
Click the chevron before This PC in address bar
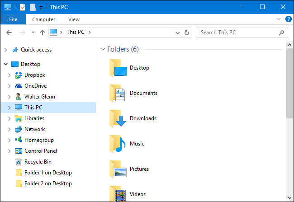tap(61, 33)
